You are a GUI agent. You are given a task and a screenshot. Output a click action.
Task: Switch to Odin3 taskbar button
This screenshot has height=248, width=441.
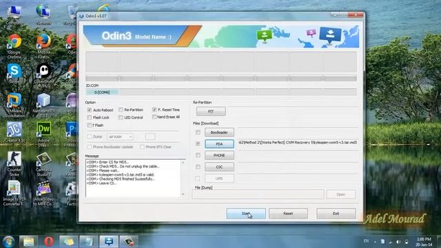(109, 242)
